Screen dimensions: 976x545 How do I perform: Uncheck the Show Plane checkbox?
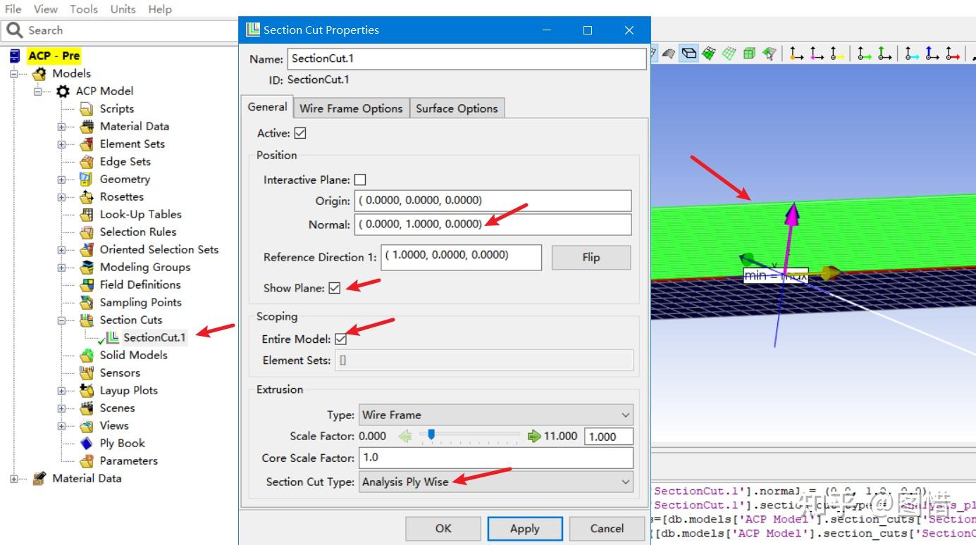coord(335,288)
